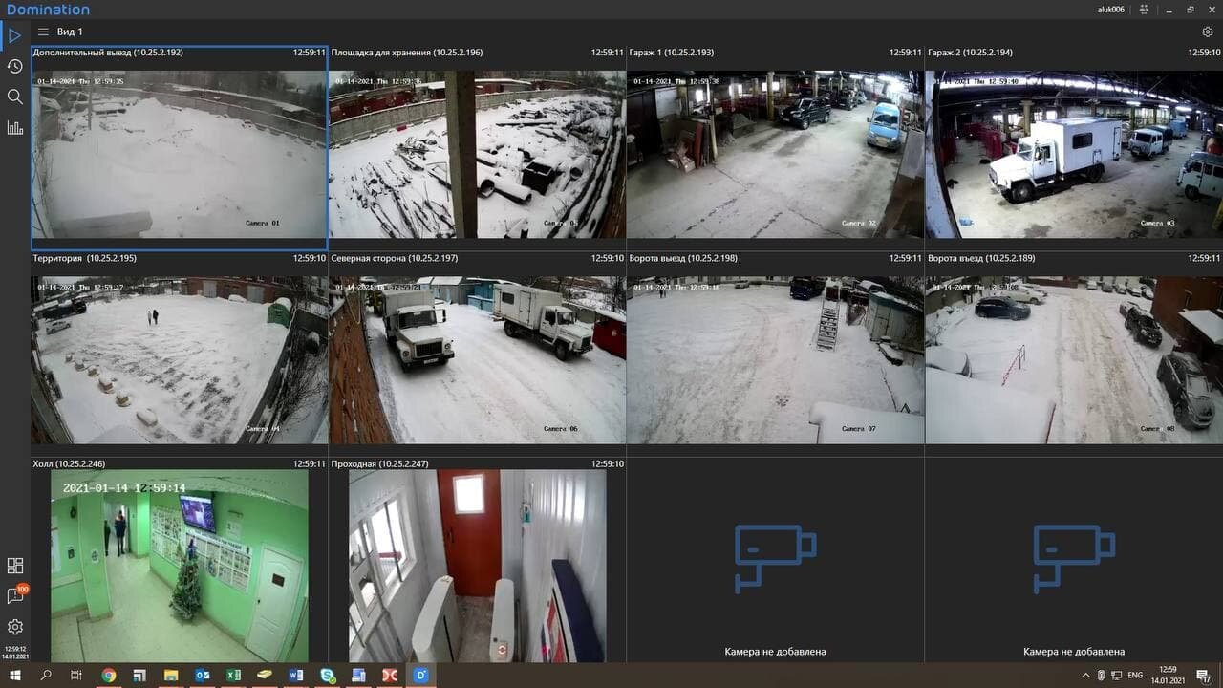Select the Ворота выезд camera feed

tap(776, 360)
